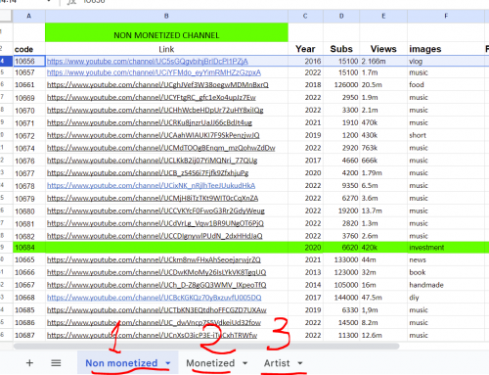Viewport: 489px width, 375px height.
Task: Add a new sheet with plus icon
Action: [x=29, y=363]
